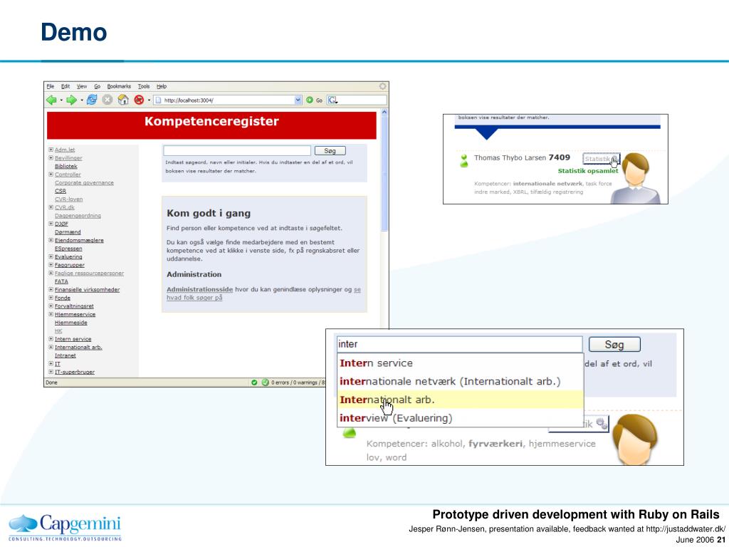Open the Edit menu
Image resolution: width=729 pixels, height=547 pixels.
pyautogui.click(x=65, y=86)
